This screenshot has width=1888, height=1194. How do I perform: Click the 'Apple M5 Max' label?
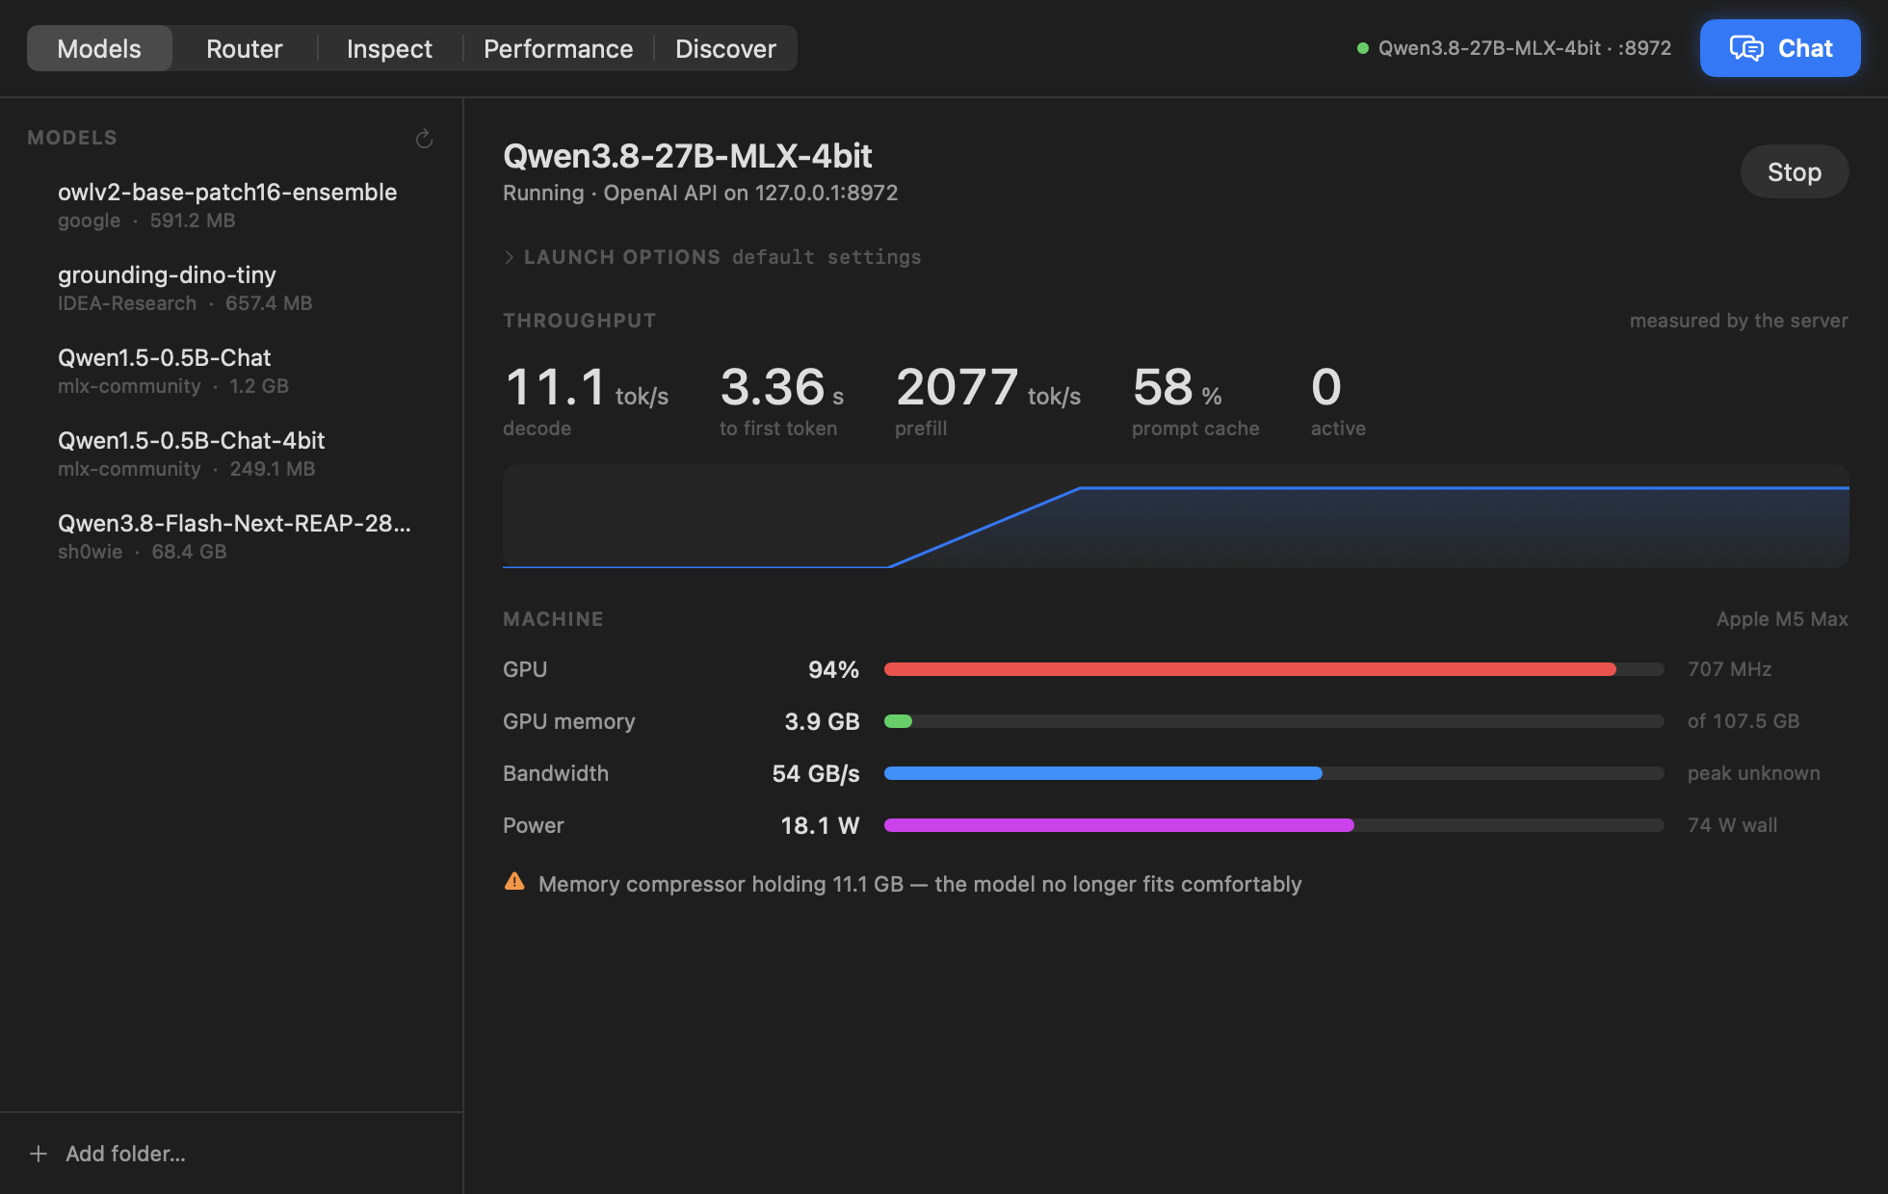tap(1782, 619)
